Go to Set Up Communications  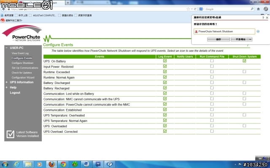click(x=25, y=68)
